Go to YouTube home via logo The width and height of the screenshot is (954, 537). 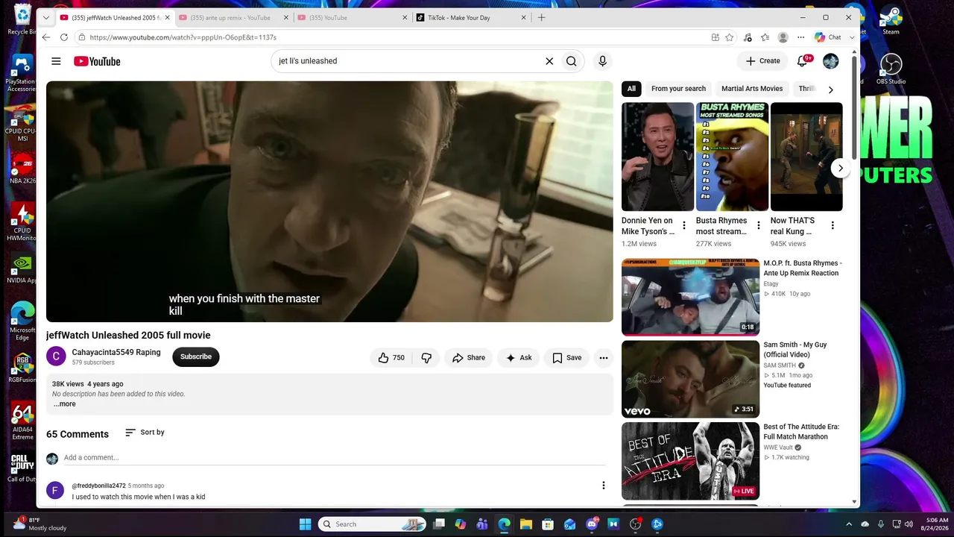pos(97,61)
